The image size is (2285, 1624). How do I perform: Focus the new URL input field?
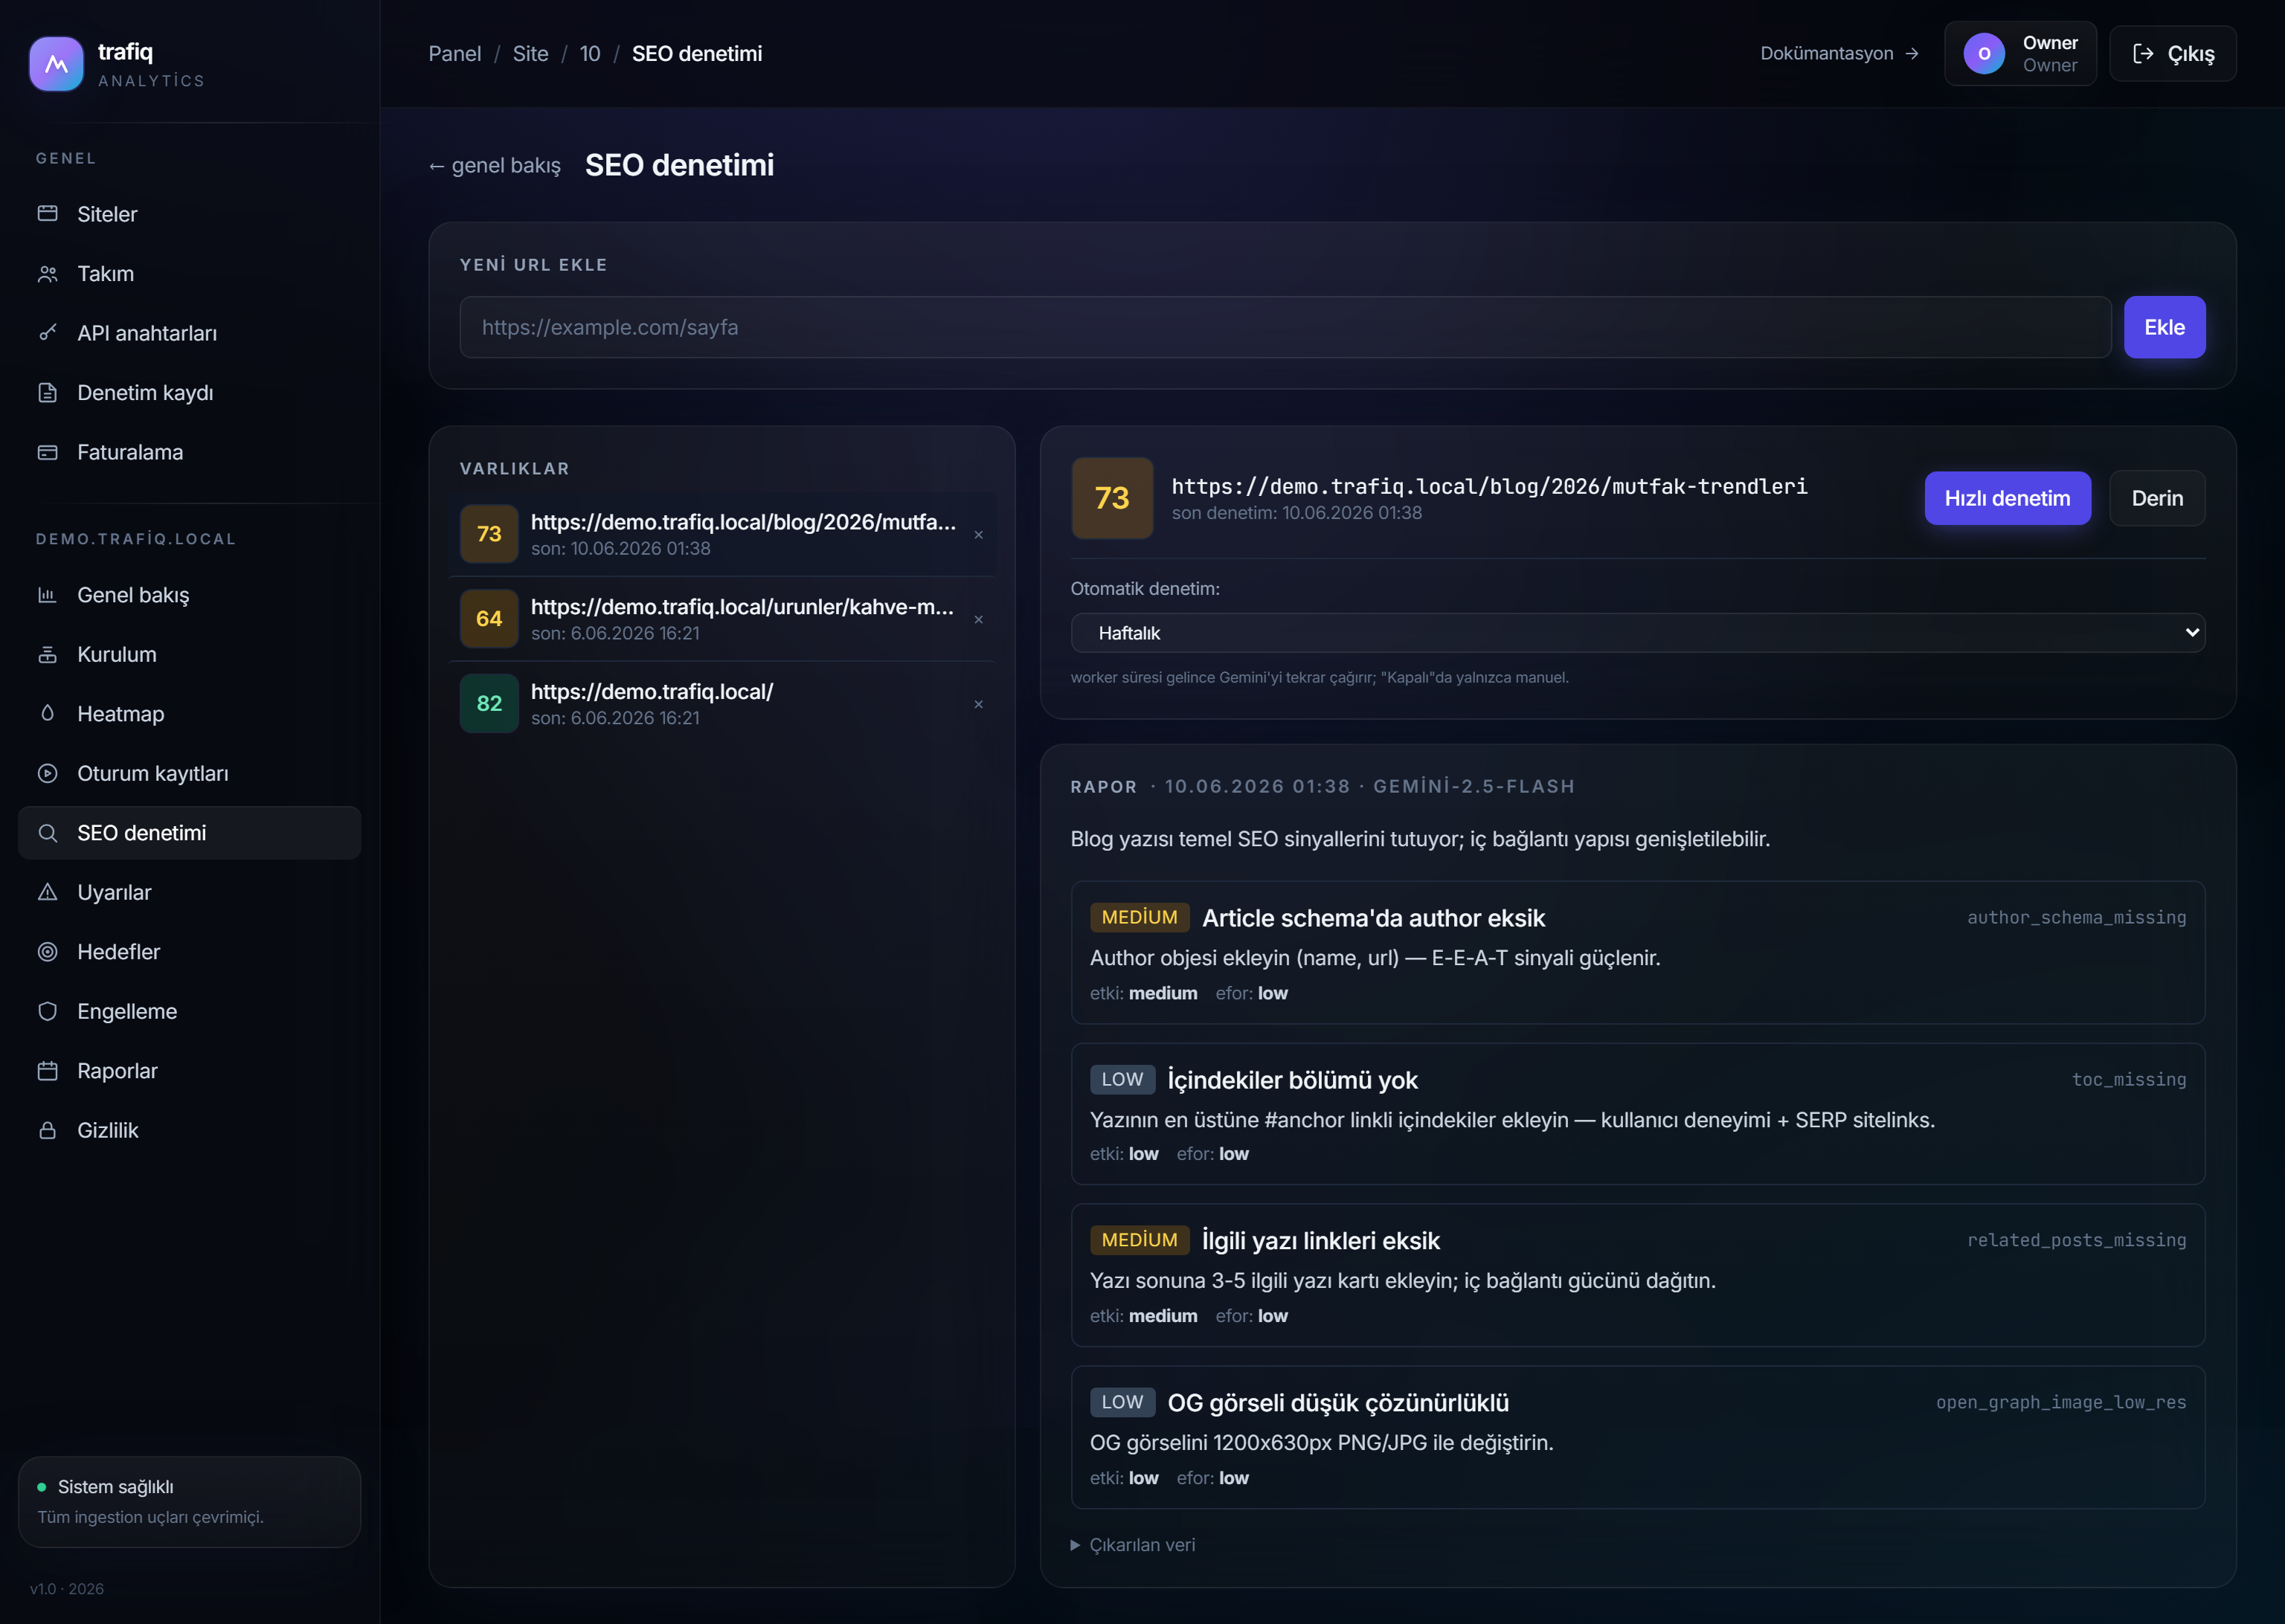[x=1285, y=327]
